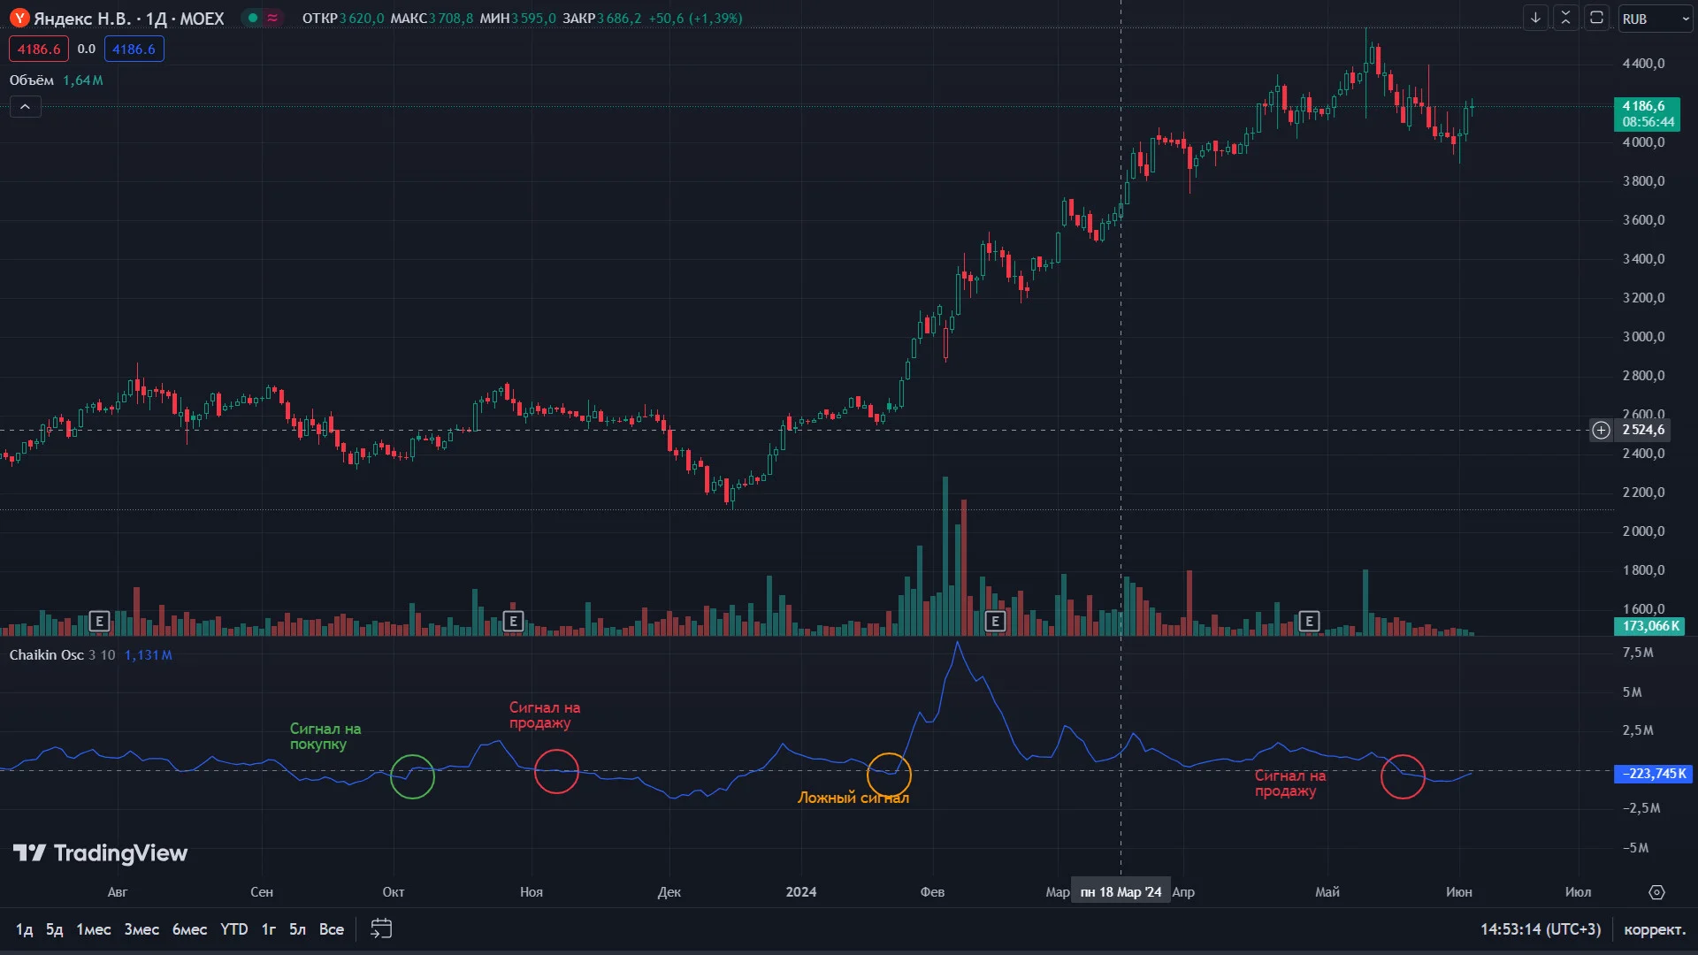The image size is (1698, 955).
Task: Click the ЗАКР value 3 686,2
Action: pos(619,19)
